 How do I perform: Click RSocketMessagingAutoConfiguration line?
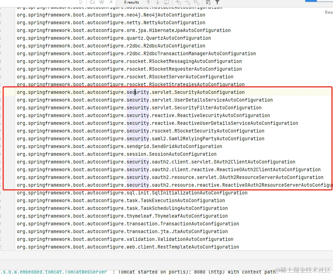pyautogui.click(x=129, y=62)
